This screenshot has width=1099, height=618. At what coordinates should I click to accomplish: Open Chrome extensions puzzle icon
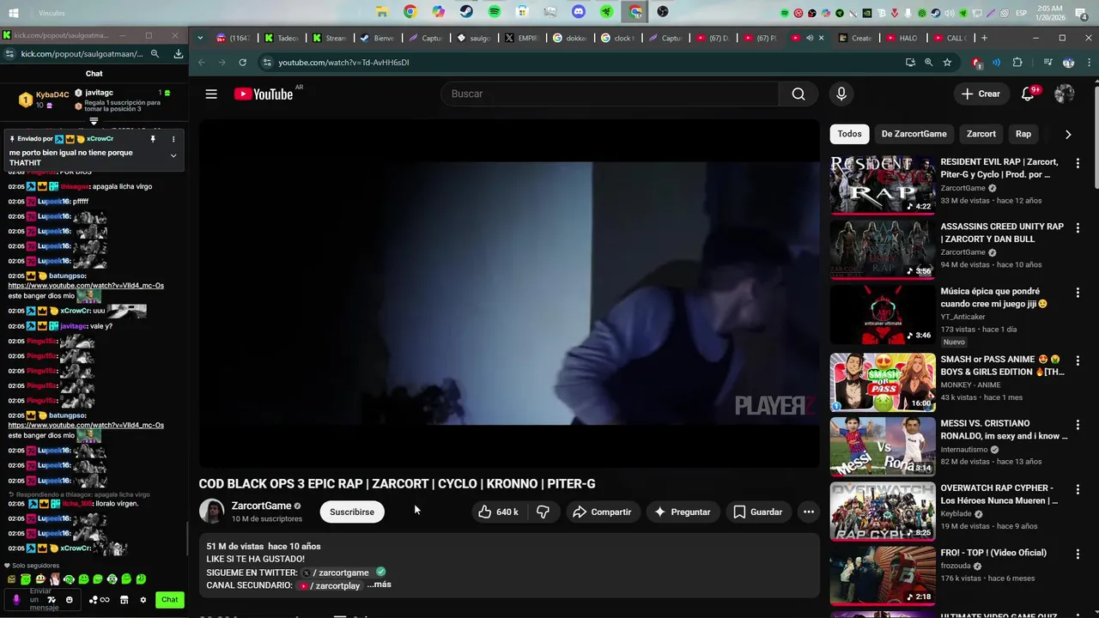[x=1017, y=63]
